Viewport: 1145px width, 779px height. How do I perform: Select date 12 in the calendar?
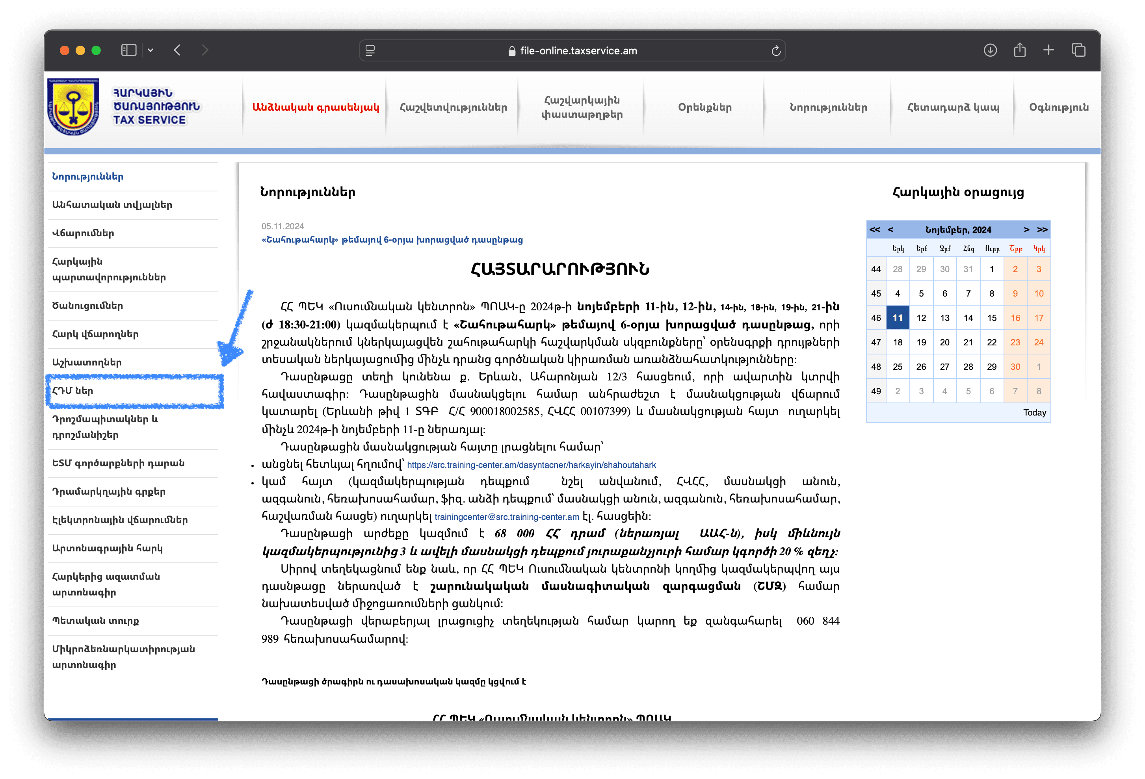(x=921, y=318)
